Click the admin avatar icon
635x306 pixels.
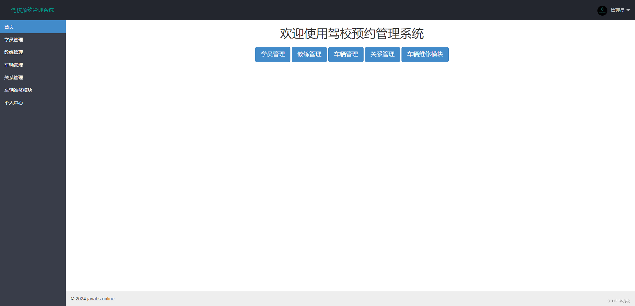(602, 10)
